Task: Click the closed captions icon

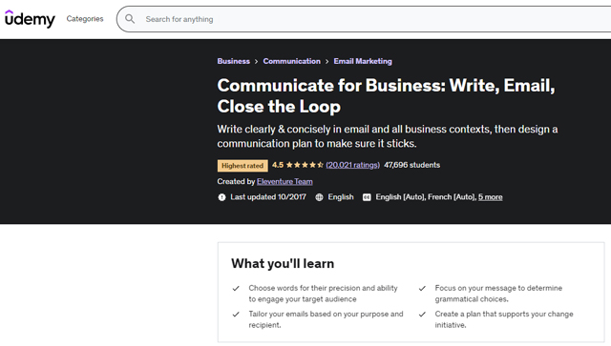Action: (x=367, y=197)
